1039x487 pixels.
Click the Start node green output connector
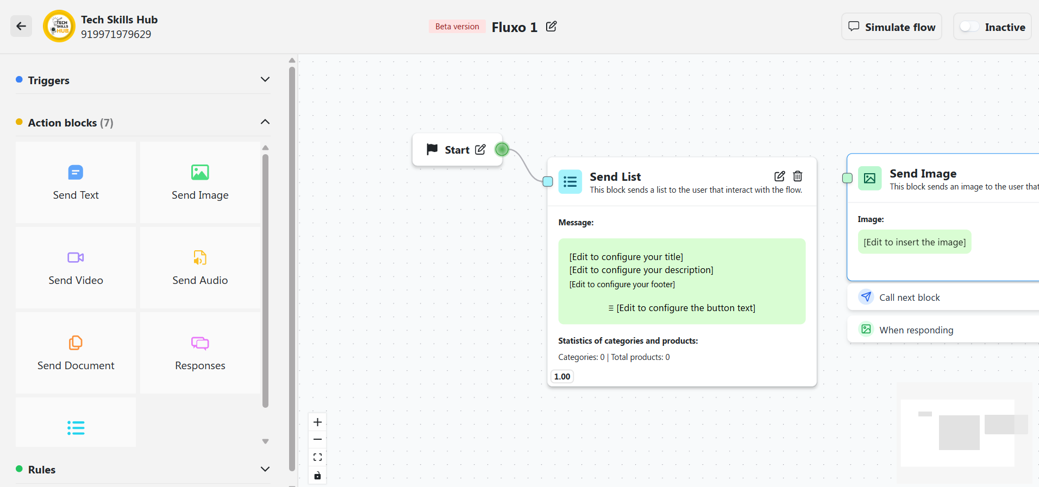502,149
